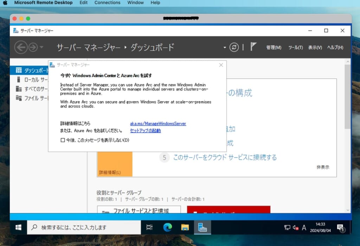Image resolution: width=360 pixels, height=246 pixels.
Task: Open File Explorer from the taskbar
Action: coord(185,227)
